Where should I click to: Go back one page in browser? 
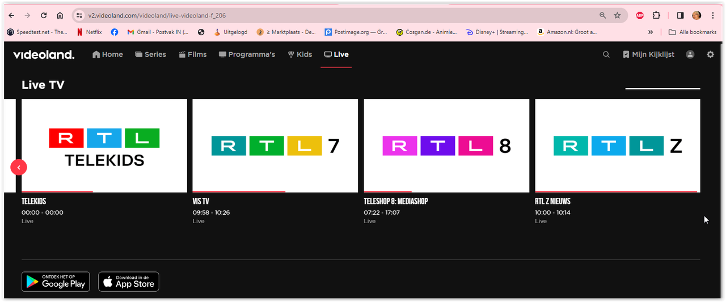[11, 15]
